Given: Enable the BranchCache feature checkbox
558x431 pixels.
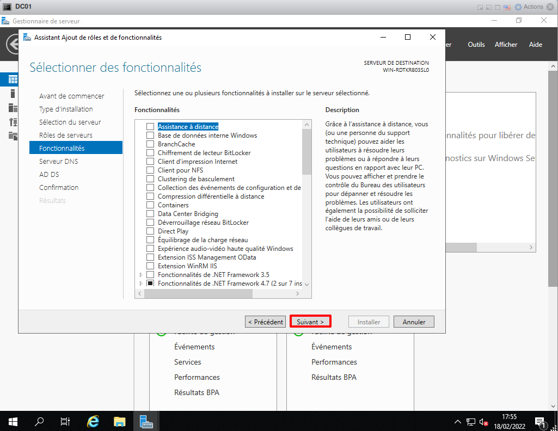Looking at the screenshot, I should point(150,144).
